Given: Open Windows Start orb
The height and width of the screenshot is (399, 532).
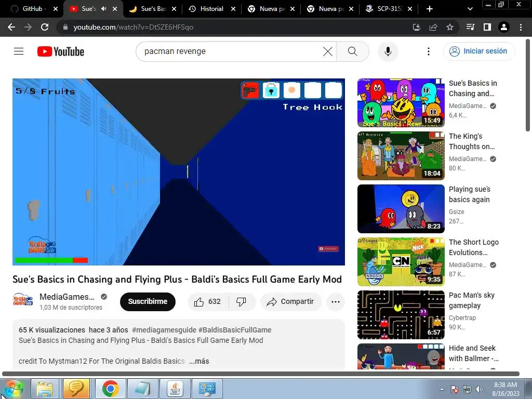Looking at the screenshot, I should click(x=13, y=389).
